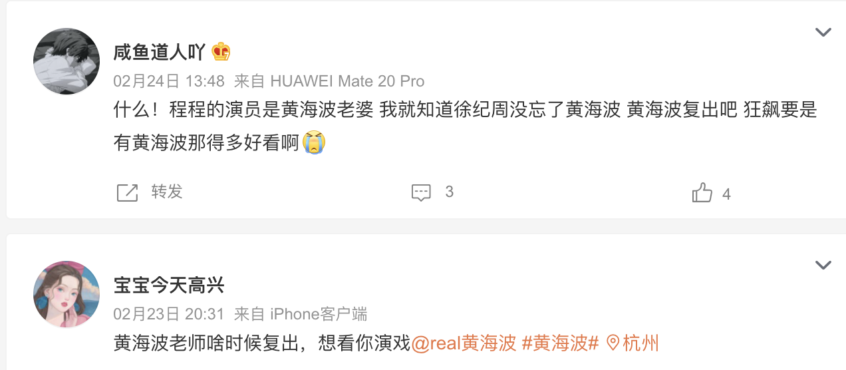Click the repost (转发) icon on first post
Screen dimensions: 846x370
click(127, 192)
